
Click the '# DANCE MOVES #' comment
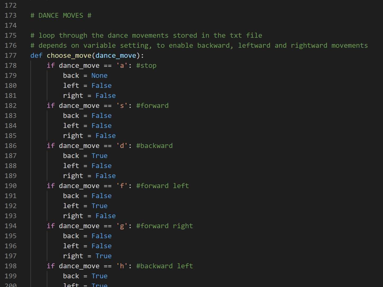[61, 16]
